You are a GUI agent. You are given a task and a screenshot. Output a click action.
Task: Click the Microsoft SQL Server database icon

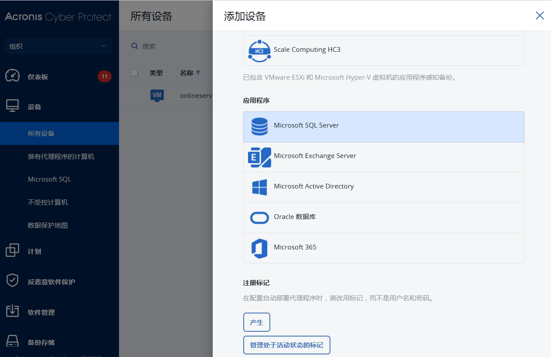coord(259,126)
